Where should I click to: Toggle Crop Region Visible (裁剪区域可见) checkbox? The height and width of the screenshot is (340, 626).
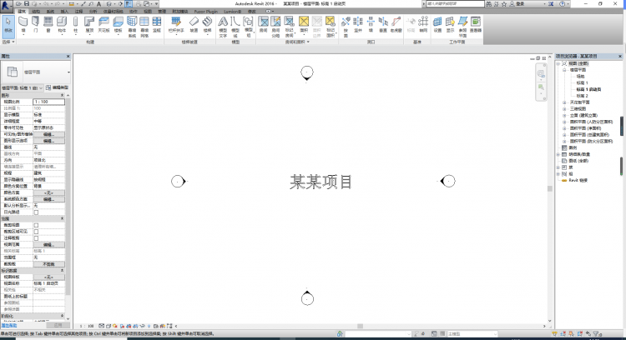[36, 232]
